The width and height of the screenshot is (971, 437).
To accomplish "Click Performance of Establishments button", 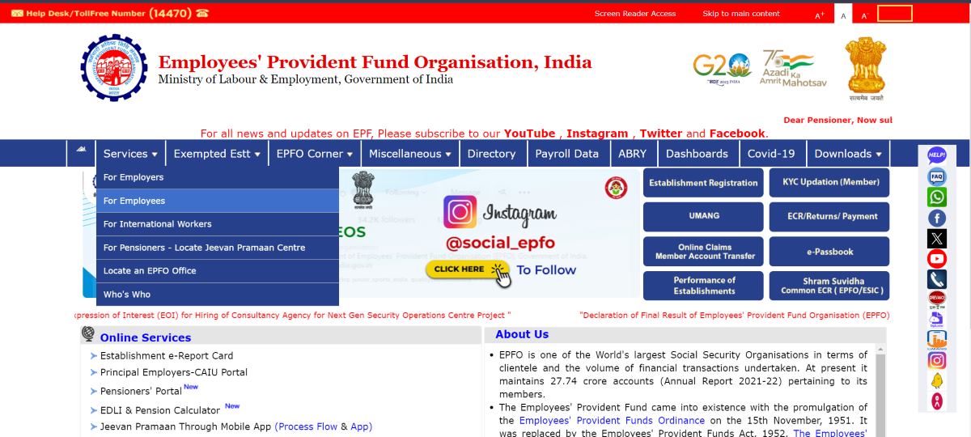I will 703,286.
